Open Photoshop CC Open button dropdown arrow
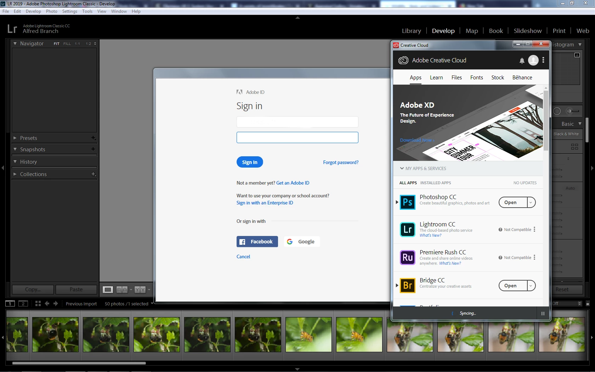595x372 pixels. 531,203
